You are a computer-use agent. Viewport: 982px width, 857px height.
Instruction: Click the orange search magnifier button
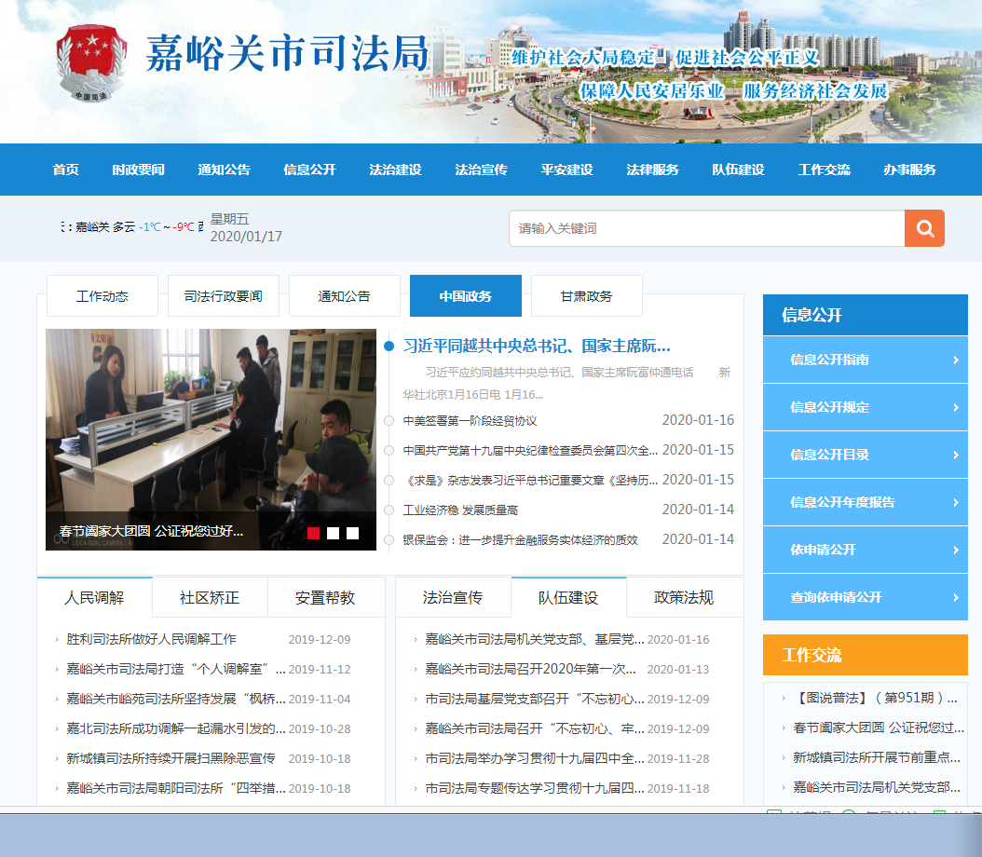924,228
